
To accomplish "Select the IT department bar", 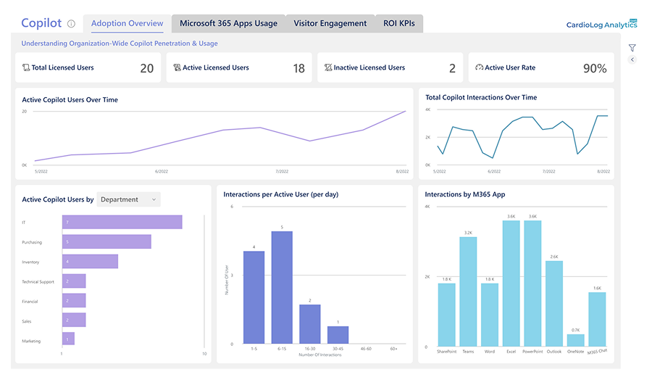I will (x=122, y=222).
